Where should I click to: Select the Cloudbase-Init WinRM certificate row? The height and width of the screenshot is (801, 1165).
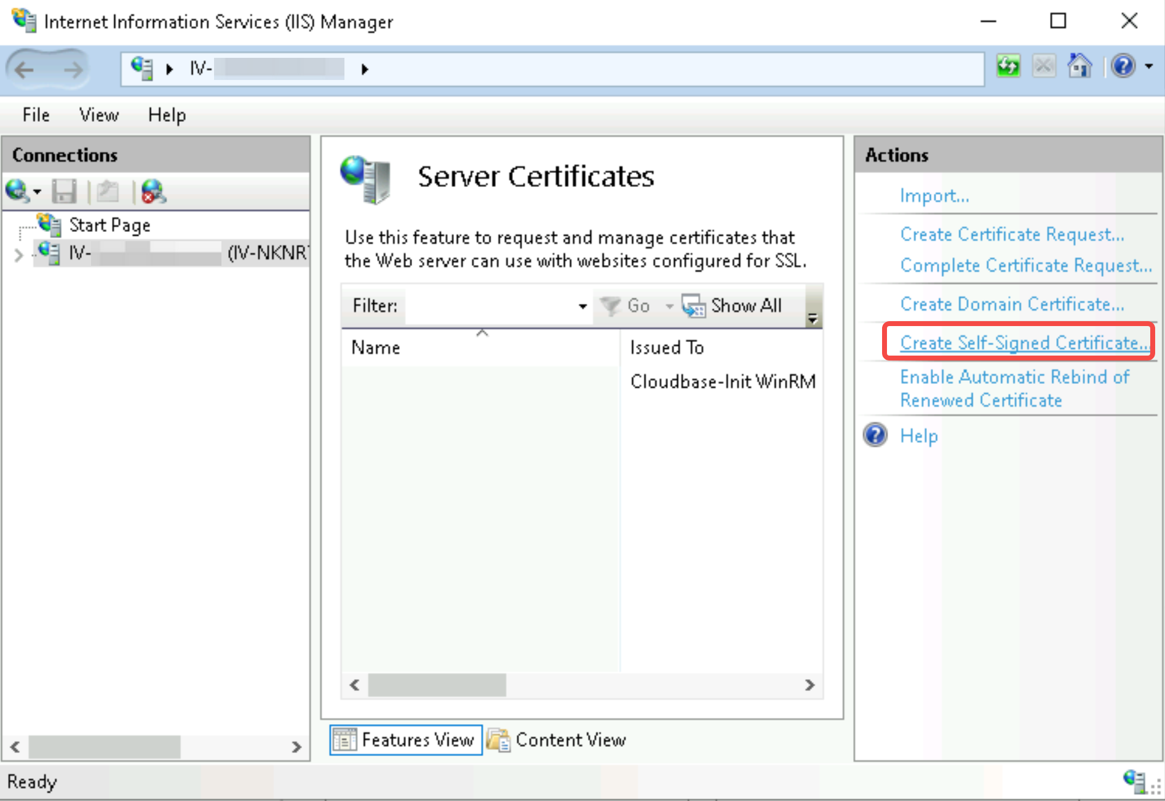coord(582,381)
